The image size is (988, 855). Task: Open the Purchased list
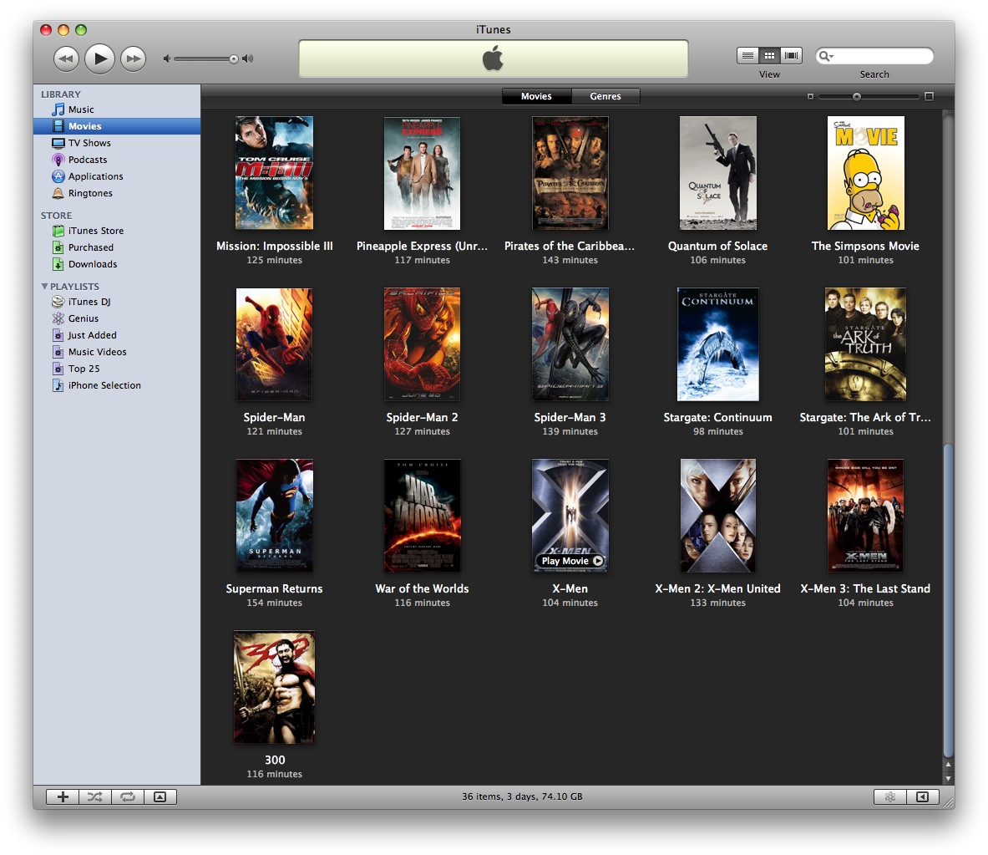[x=117, y=247]
